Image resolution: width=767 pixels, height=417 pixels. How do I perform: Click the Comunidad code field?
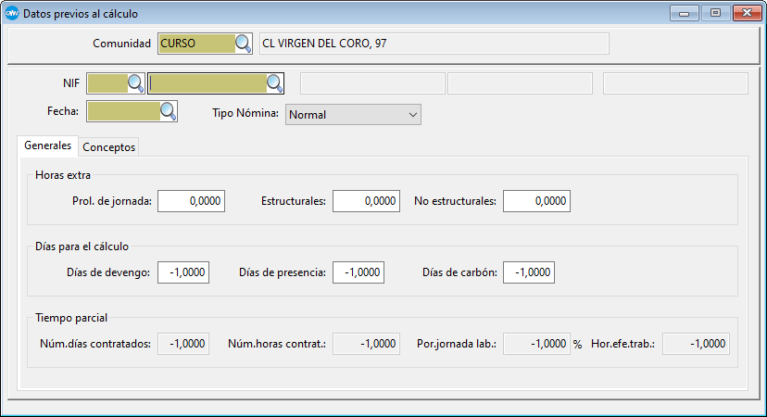pyautogui.click(x=195, y=44)
